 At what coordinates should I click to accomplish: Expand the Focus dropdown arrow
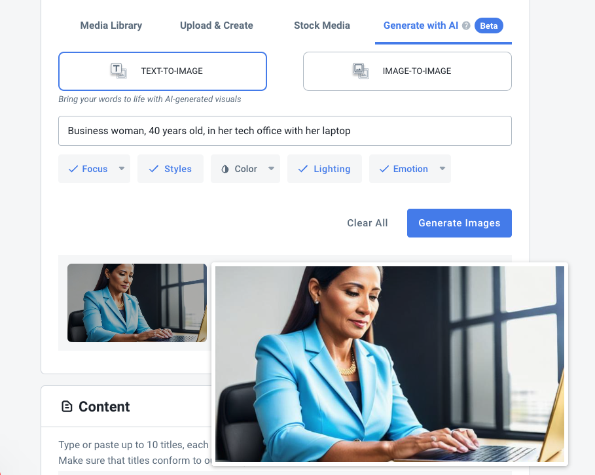pyautogui.click(x=122, y=168)
